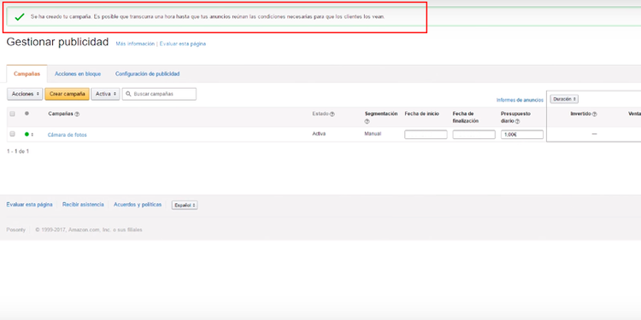This screenshot has height=320, width=641.
Task: Click the Recibir asistencia footer link
Action: click(x=83, y=205)
